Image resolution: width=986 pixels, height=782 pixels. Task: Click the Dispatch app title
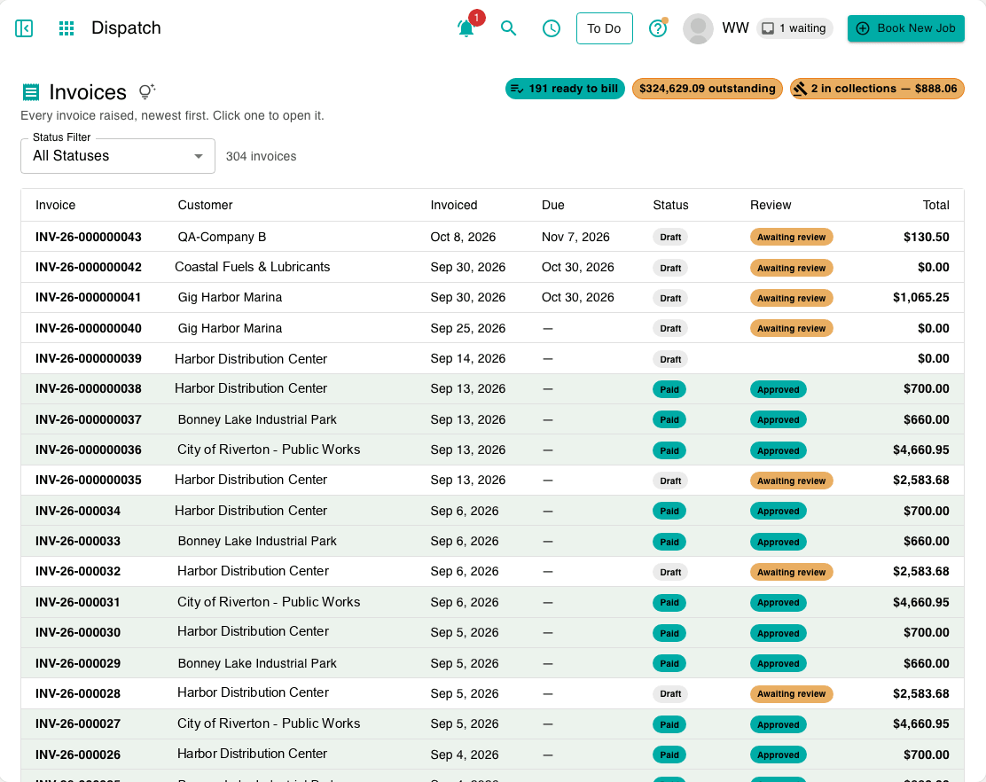point(126,27)
